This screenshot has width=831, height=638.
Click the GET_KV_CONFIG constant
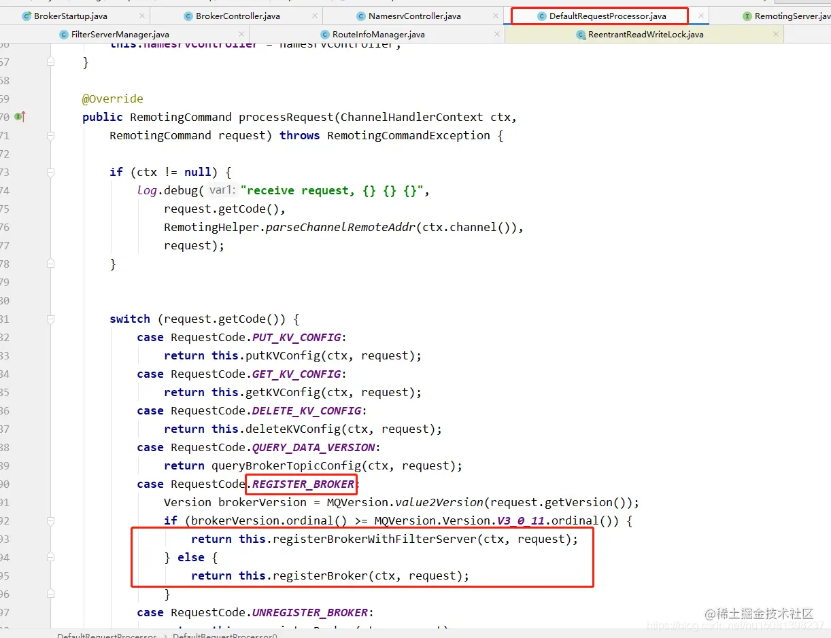click(x=296, y=374)
